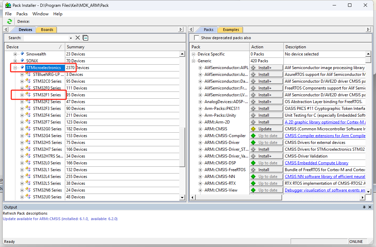Image resolution: width=376 pixels, height=247 pixels.
Task: Close the Output panel with X icon
Action: (370, 207)
